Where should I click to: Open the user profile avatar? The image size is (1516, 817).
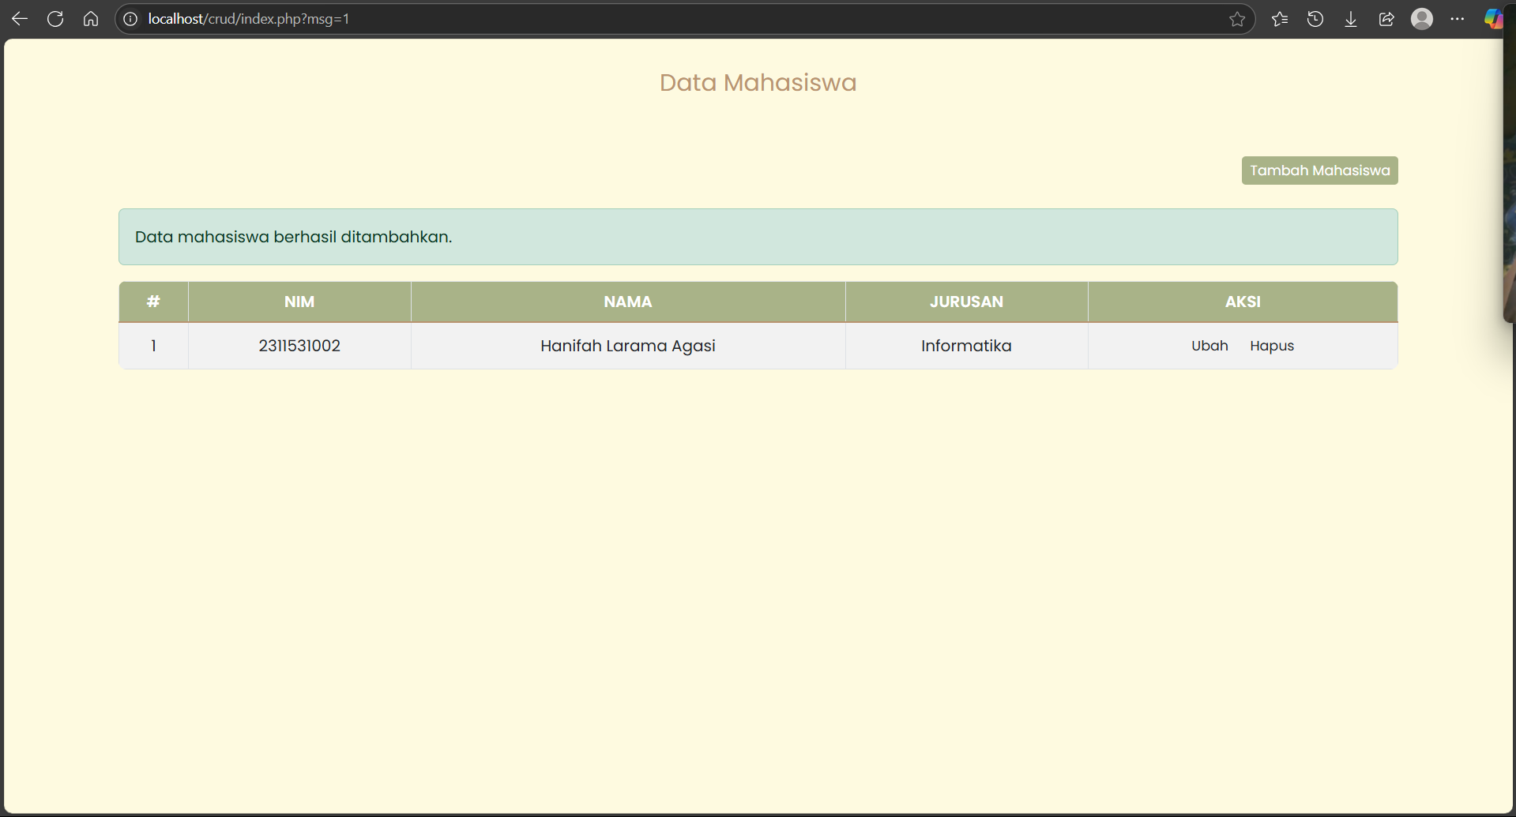[1422, 19]
